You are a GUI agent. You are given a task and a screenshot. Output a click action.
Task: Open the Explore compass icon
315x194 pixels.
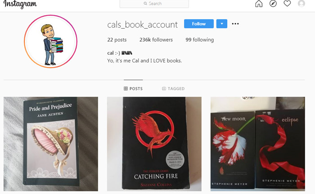pyautogui.click(x=273, y=4)
